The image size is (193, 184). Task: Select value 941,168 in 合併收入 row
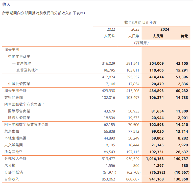tap(157, 179)
